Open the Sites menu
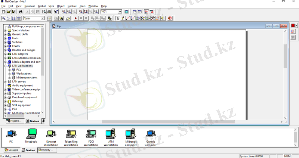The width and height of the screenshot is (299, 158). [x=51, y=6]
